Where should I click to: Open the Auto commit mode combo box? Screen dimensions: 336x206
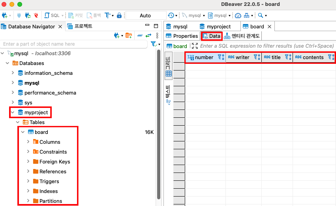[146, 15]
